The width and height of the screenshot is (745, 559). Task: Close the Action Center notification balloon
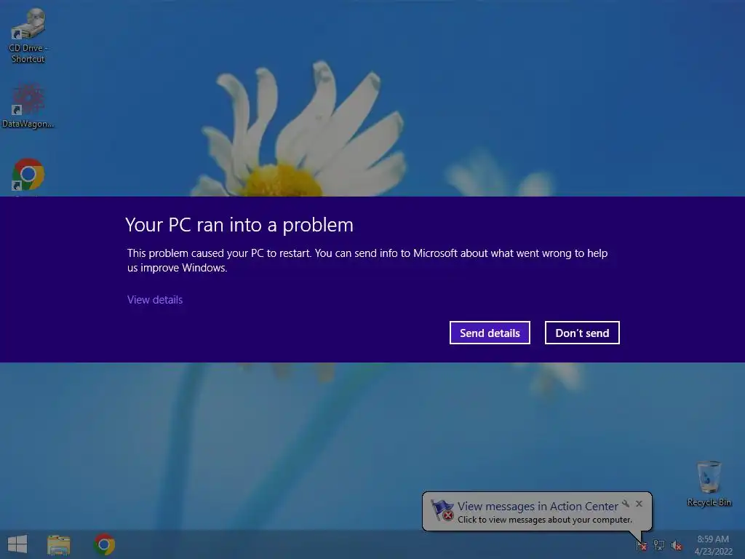639,504
